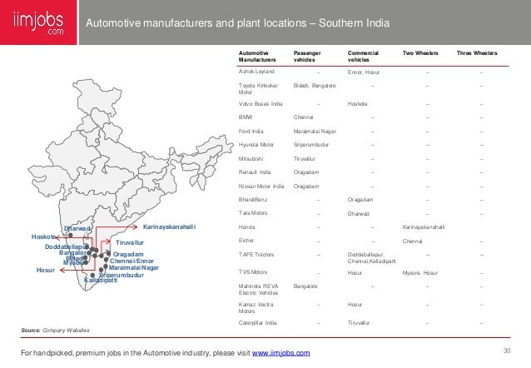Click the 'Two Wheelers' column header
This screenshot has width=531, height=368.
tap(420, 53)
